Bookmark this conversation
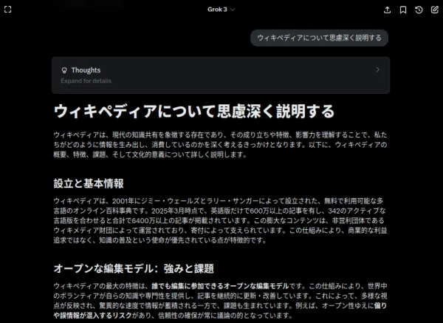This screenshot has width=443, height=323. (403, 10)
